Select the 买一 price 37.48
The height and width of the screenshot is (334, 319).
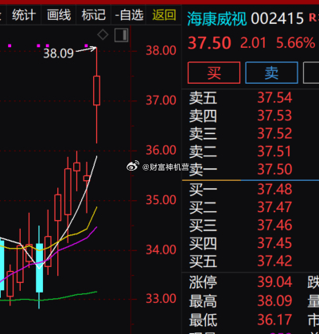tap(274, 189)
